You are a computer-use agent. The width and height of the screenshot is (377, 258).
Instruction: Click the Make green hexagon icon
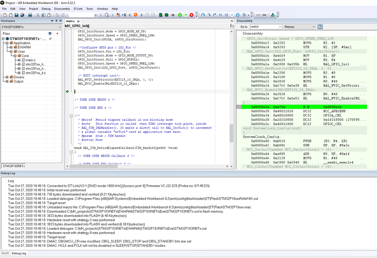pyautogui.click(x=166, y=15)
